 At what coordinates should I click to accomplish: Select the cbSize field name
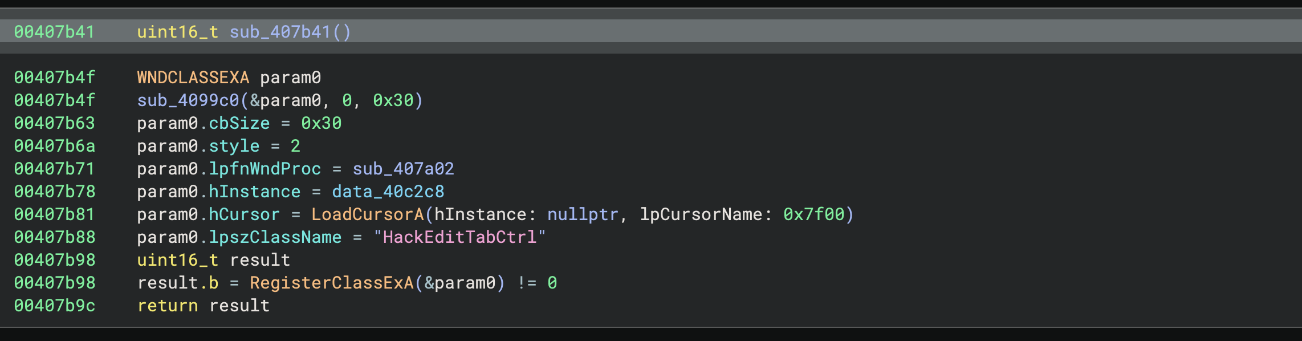[239, 123]
